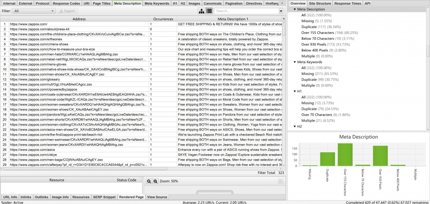Click the Export button
This screenshot has width=430, height=204.
67,11
